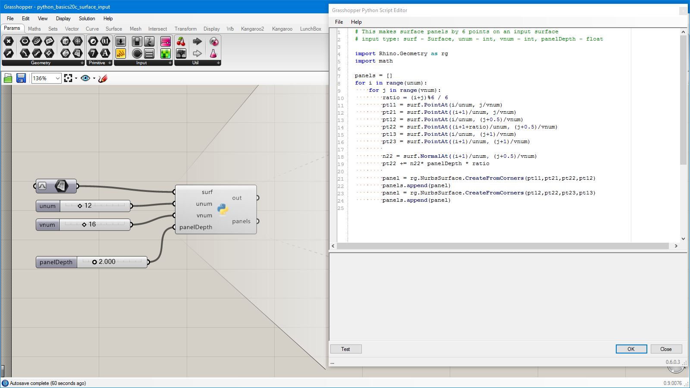Save document with blue floppy disk icon
Image resolution: width=690 pixels, height=388 pixels.
coord(21,78)
